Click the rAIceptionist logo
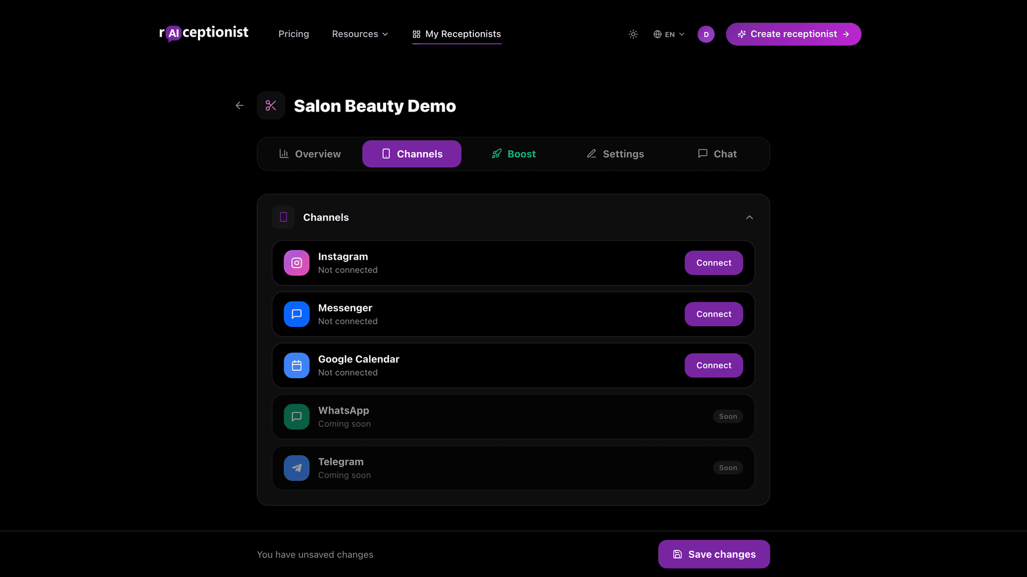Screen dimensions: 1027x577 [204, 33]
